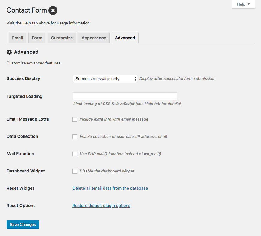Click the Include extra info label text
This screenshot has height=236, width=261.
click(114, 119)
